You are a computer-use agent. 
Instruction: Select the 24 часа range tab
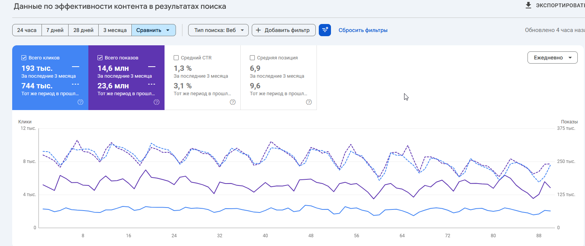point(27,30)
